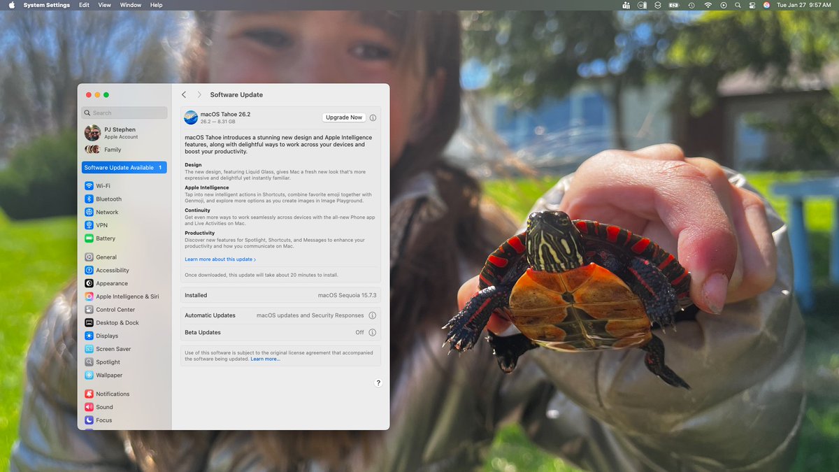
Task: Open the Help menu
Action: pos(157,5)
